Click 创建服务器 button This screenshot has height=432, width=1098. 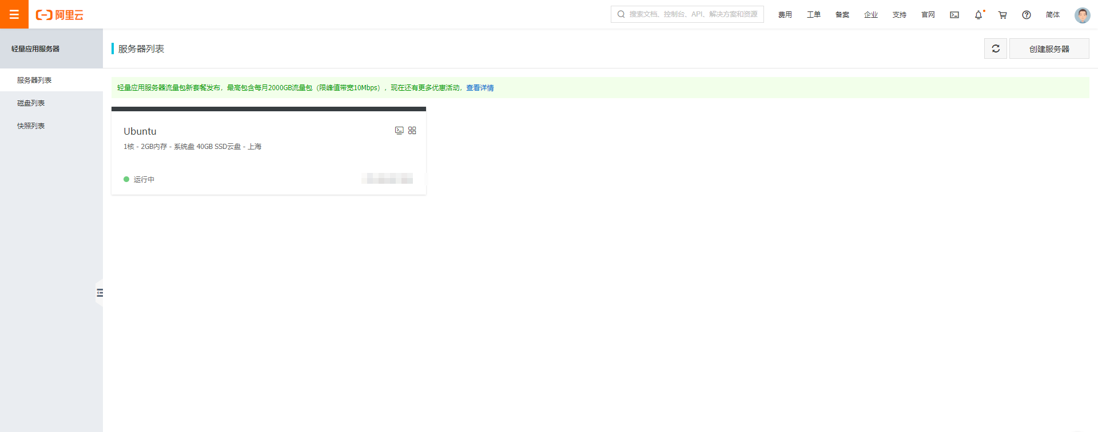[x=1049, y=49]
